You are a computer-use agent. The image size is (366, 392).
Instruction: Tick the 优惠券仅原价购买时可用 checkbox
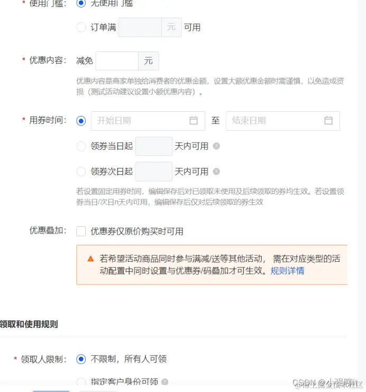81,231
